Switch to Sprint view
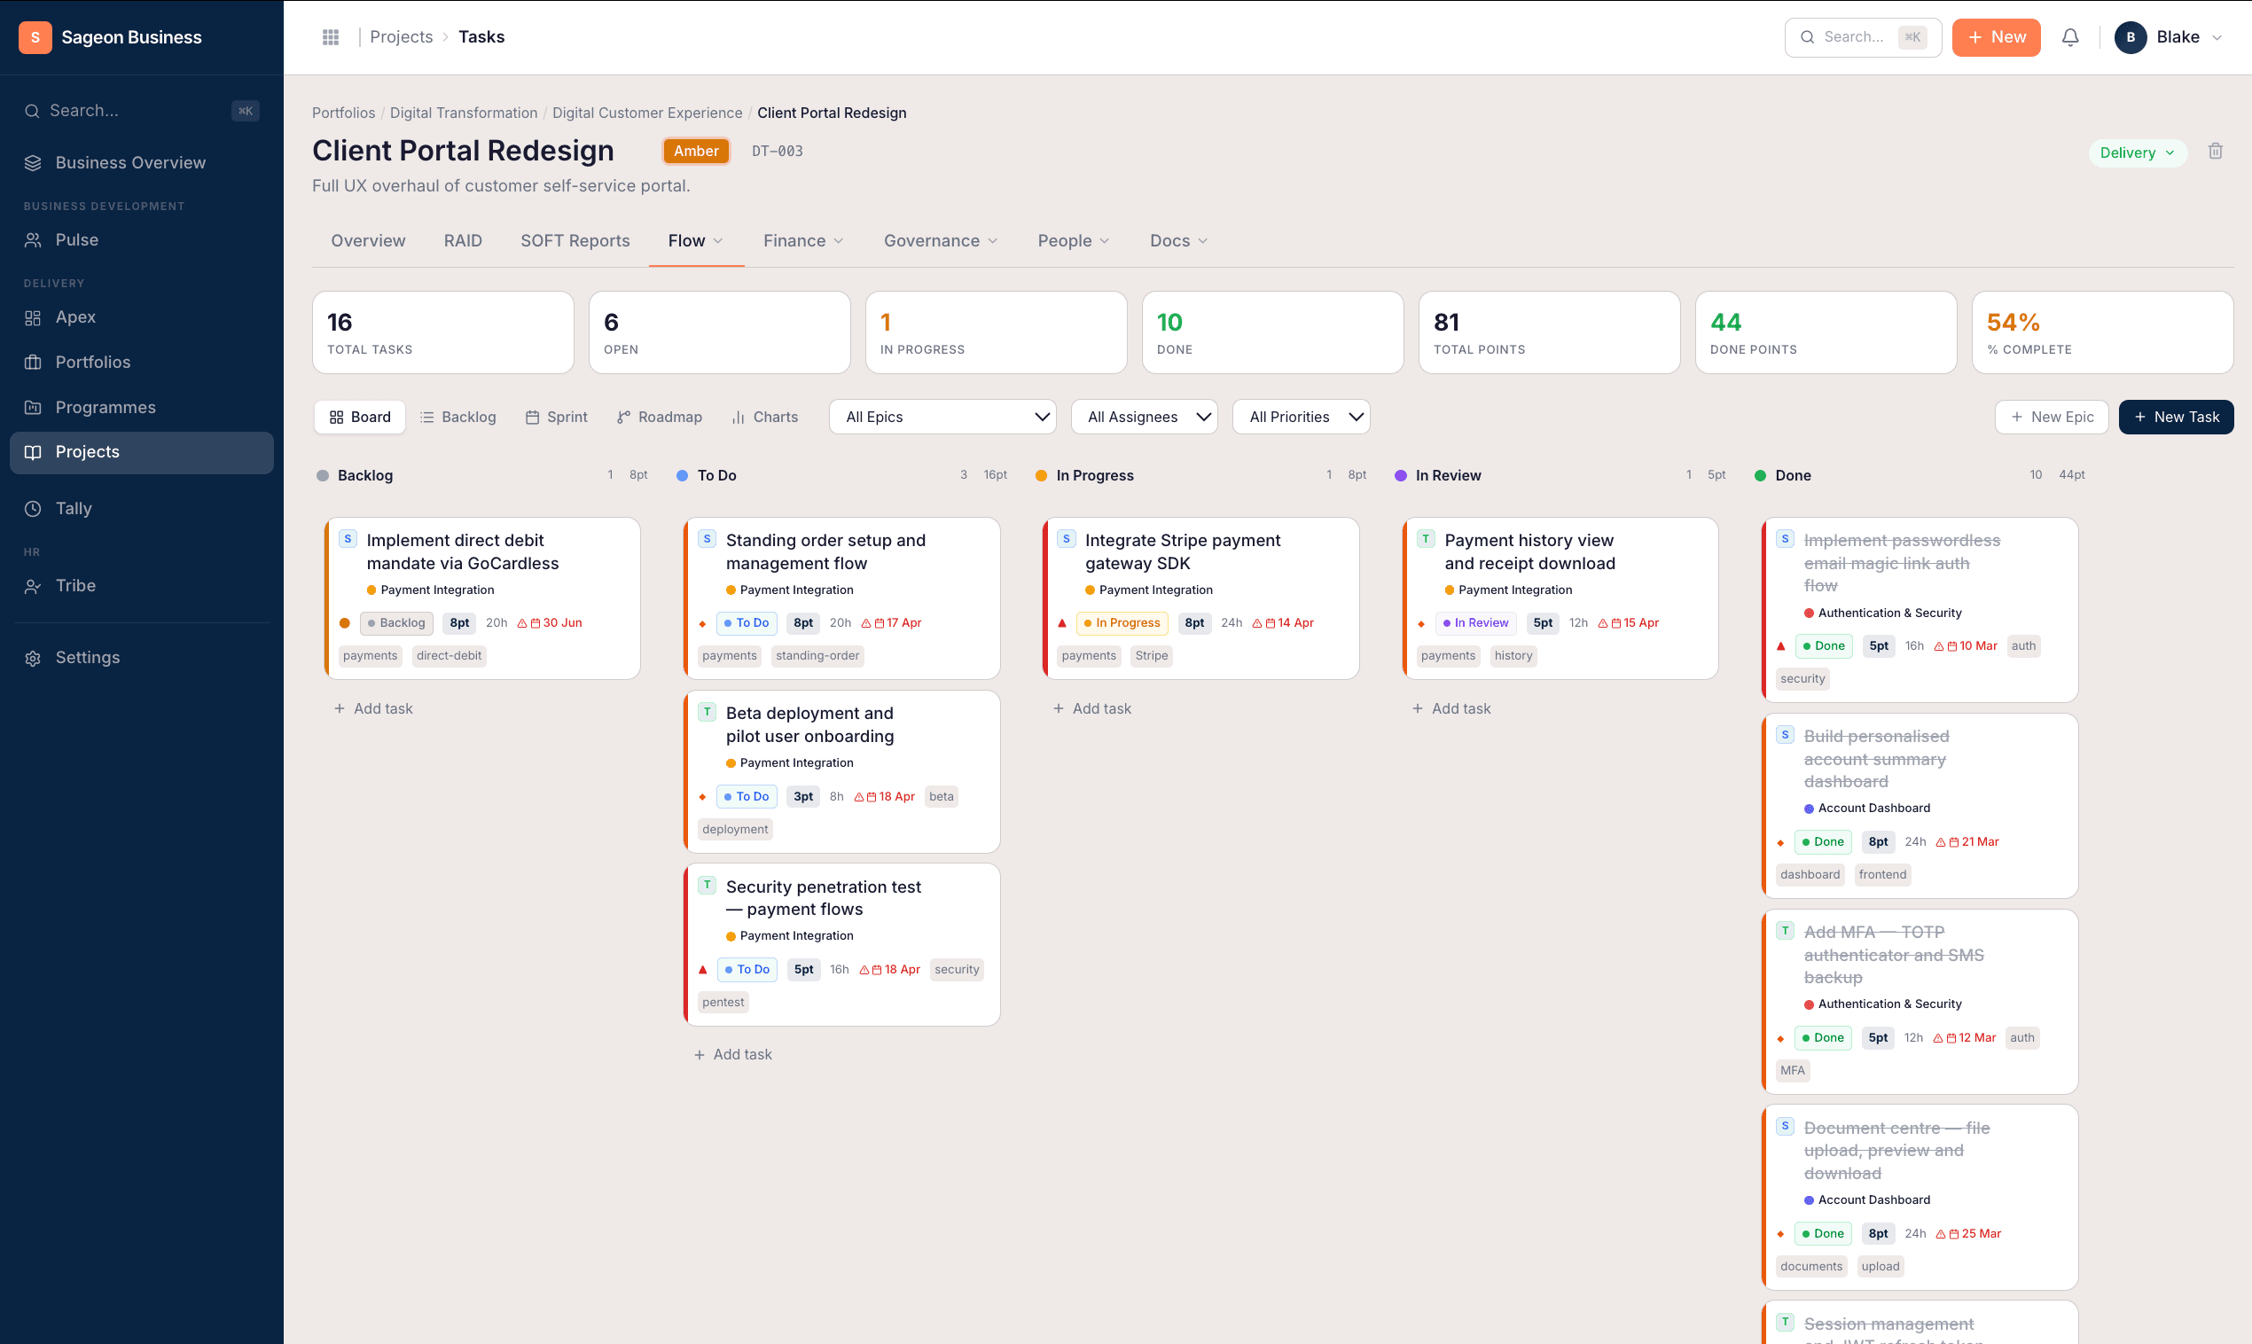 [557, 418]
